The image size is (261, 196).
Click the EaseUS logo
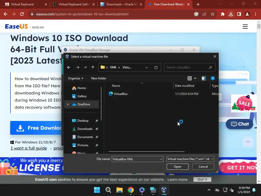click(17, 26)
